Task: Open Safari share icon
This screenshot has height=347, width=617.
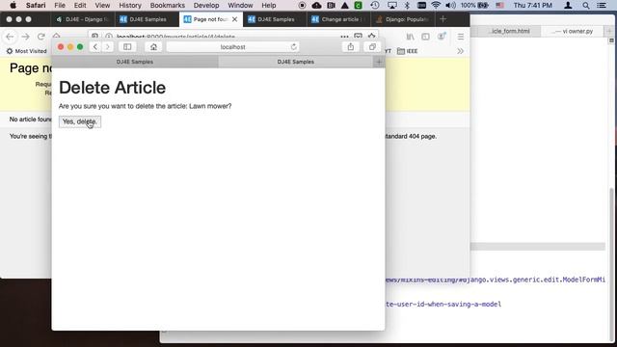Action: [350, 47]
